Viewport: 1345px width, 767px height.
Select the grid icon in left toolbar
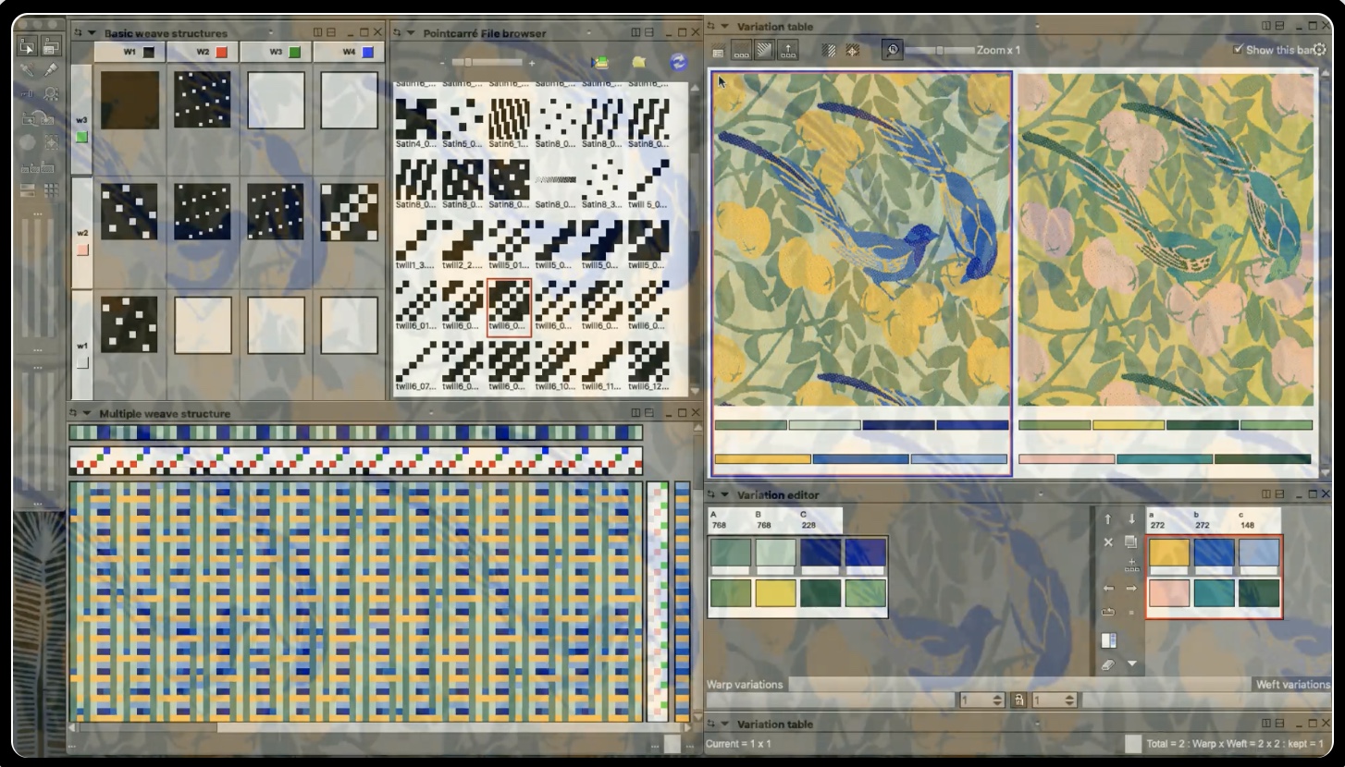point(51,189)
